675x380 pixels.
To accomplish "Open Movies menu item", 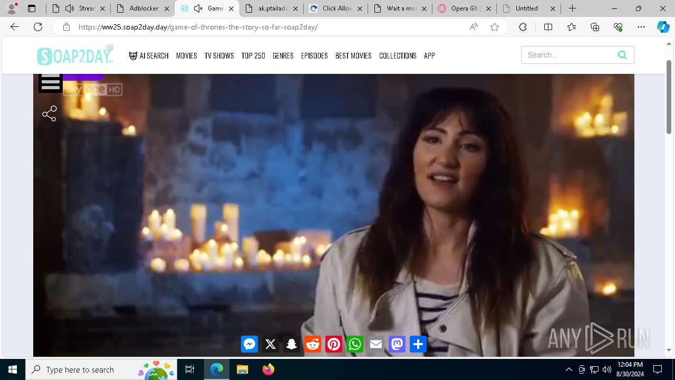I will 187,55.
